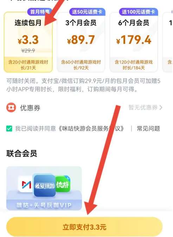Click the 首月特惠 purple badge

click(x=39, y=12)
